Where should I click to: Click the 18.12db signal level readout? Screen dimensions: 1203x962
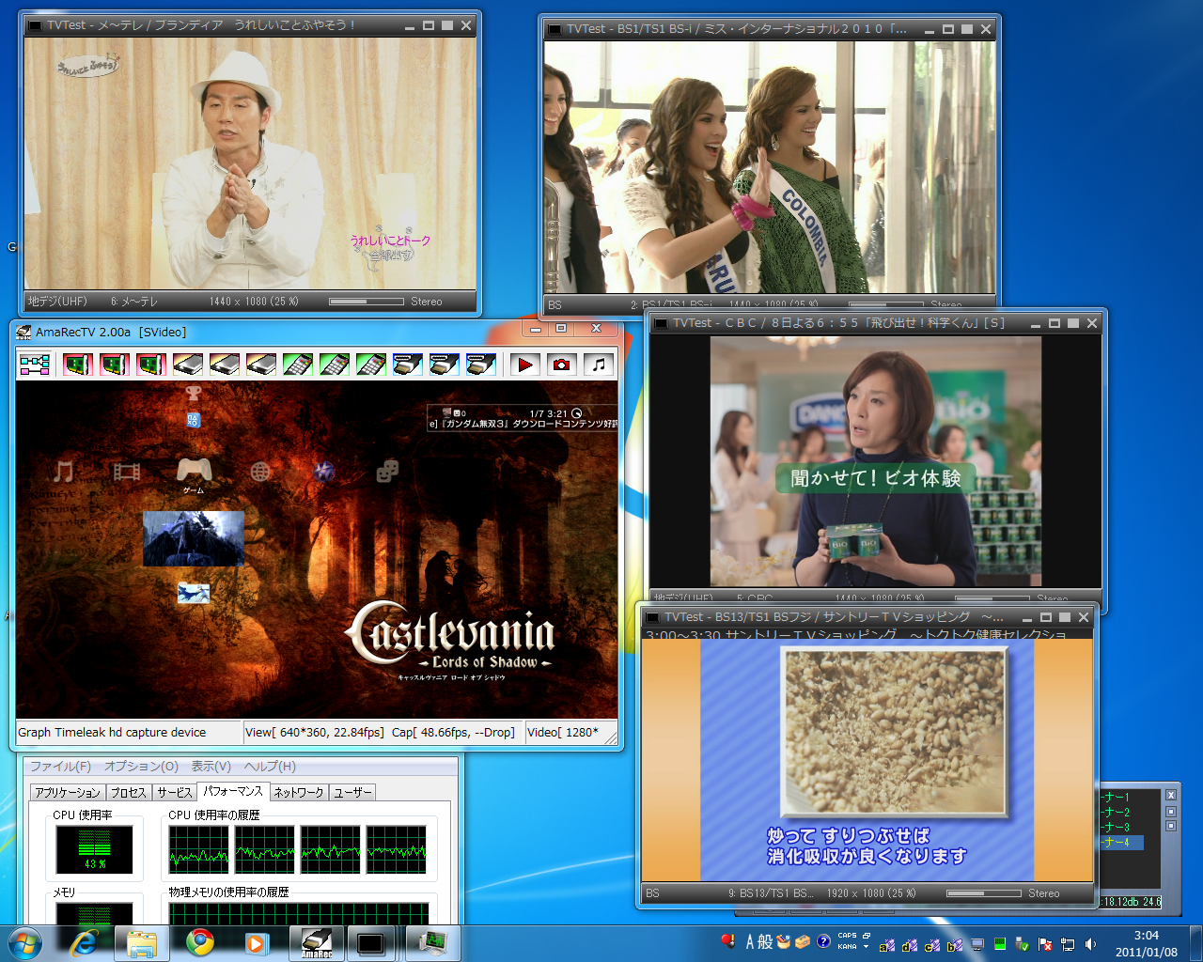click(1119, 902)
